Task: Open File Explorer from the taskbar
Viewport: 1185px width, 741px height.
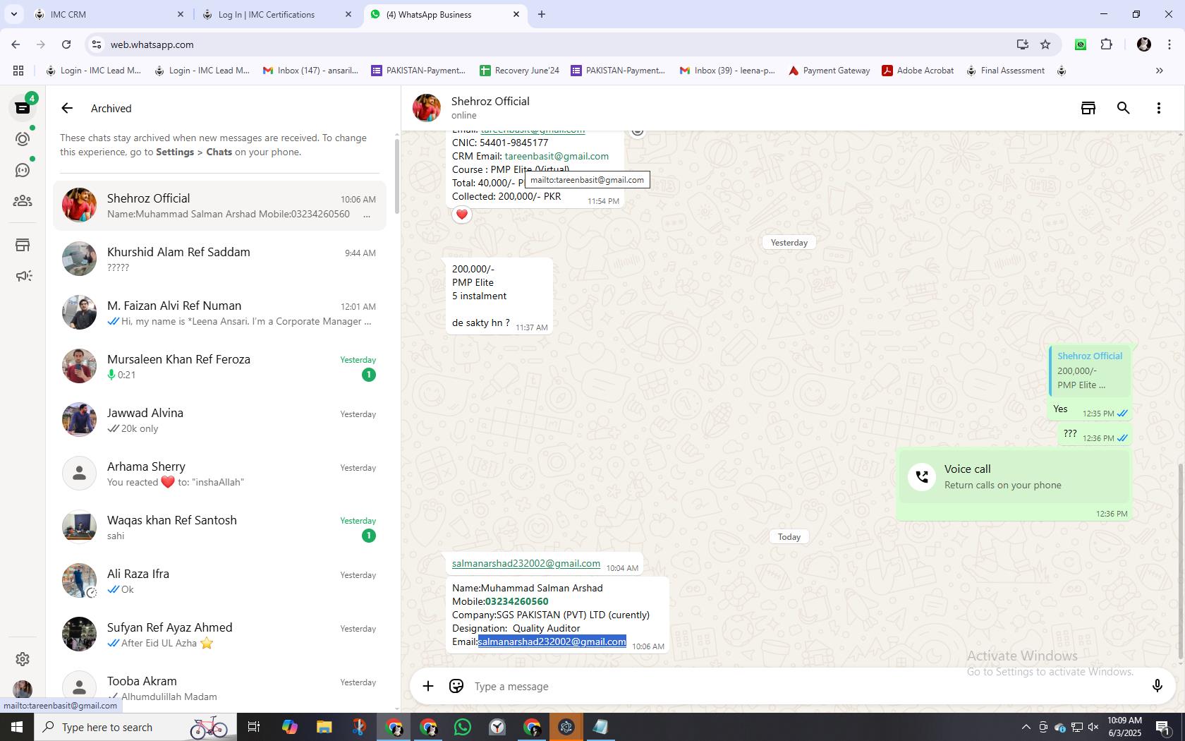Action: [324, 727]
